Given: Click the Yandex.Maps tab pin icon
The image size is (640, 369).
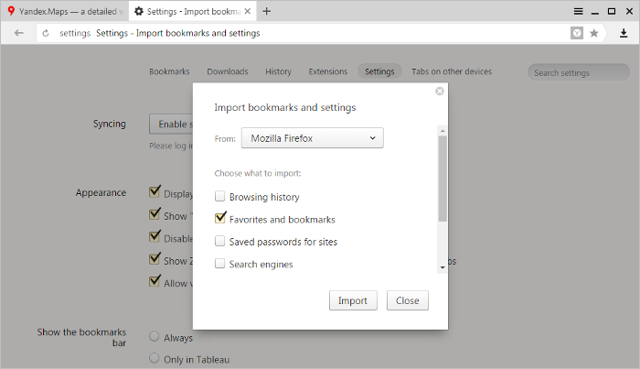Looking at the screenshot, I should tap(11, 11).
